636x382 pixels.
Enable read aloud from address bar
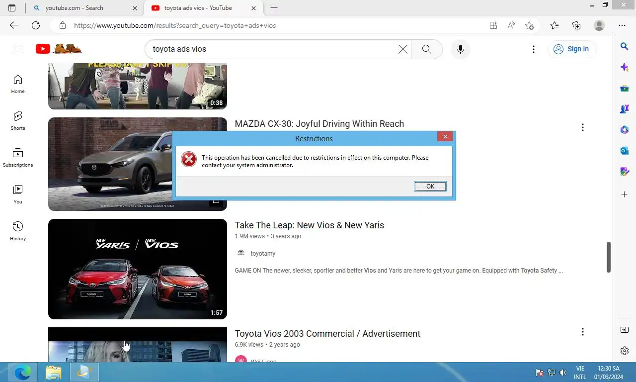coord(511,25)
